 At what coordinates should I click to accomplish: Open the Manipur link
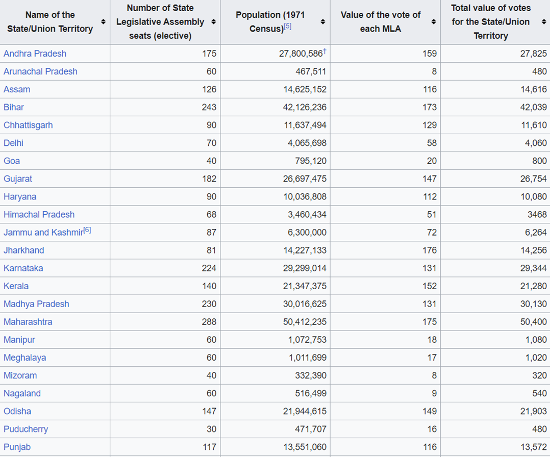click(x=19, y=340)
